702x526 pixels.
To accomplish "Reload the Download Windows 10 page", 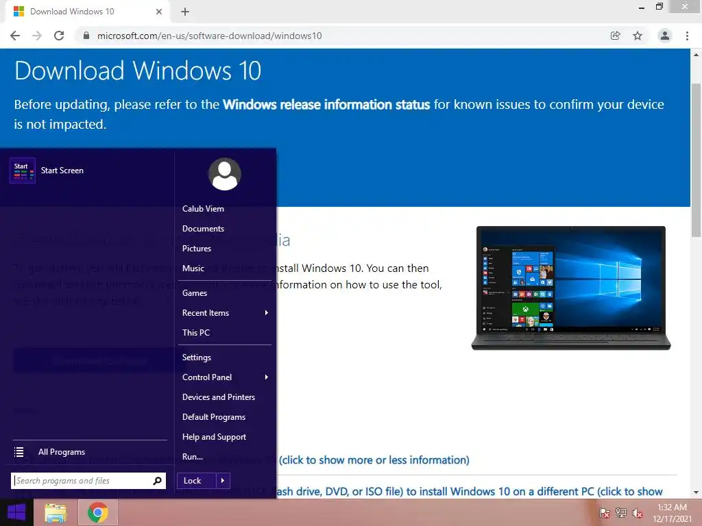I will tap(59, 36).
